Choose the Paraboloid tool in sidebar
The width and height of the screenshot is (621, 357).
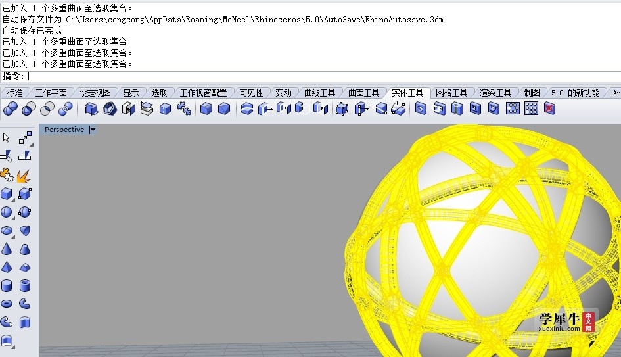(24, 231)
